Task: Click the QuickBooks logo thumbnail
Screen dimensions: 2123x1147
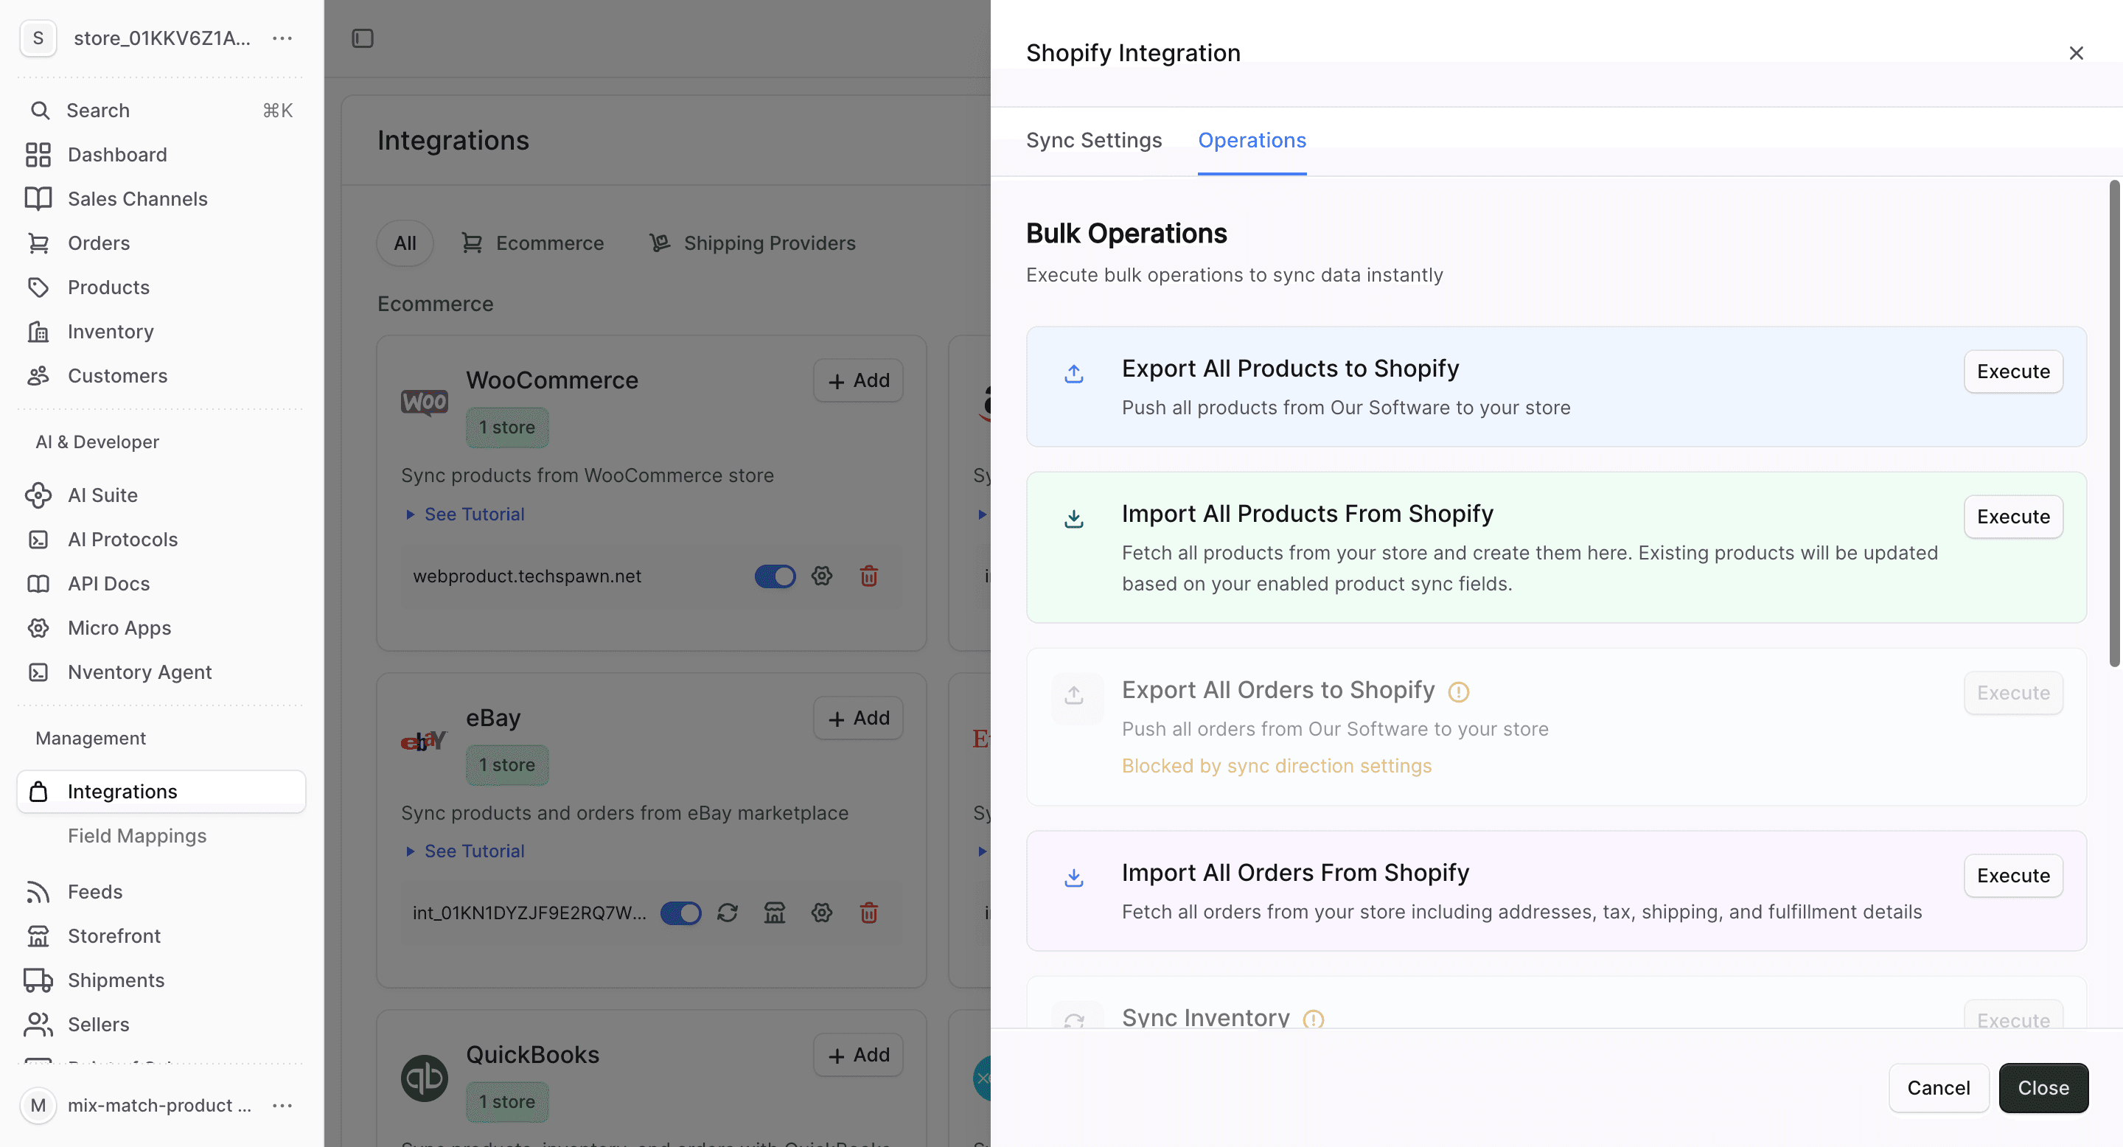Action: 424,1078
